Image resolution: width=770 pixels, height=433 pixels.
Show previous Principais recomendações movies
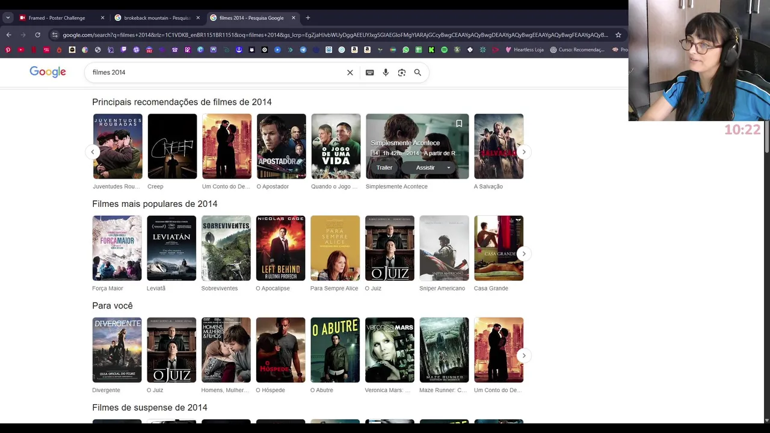93,152
